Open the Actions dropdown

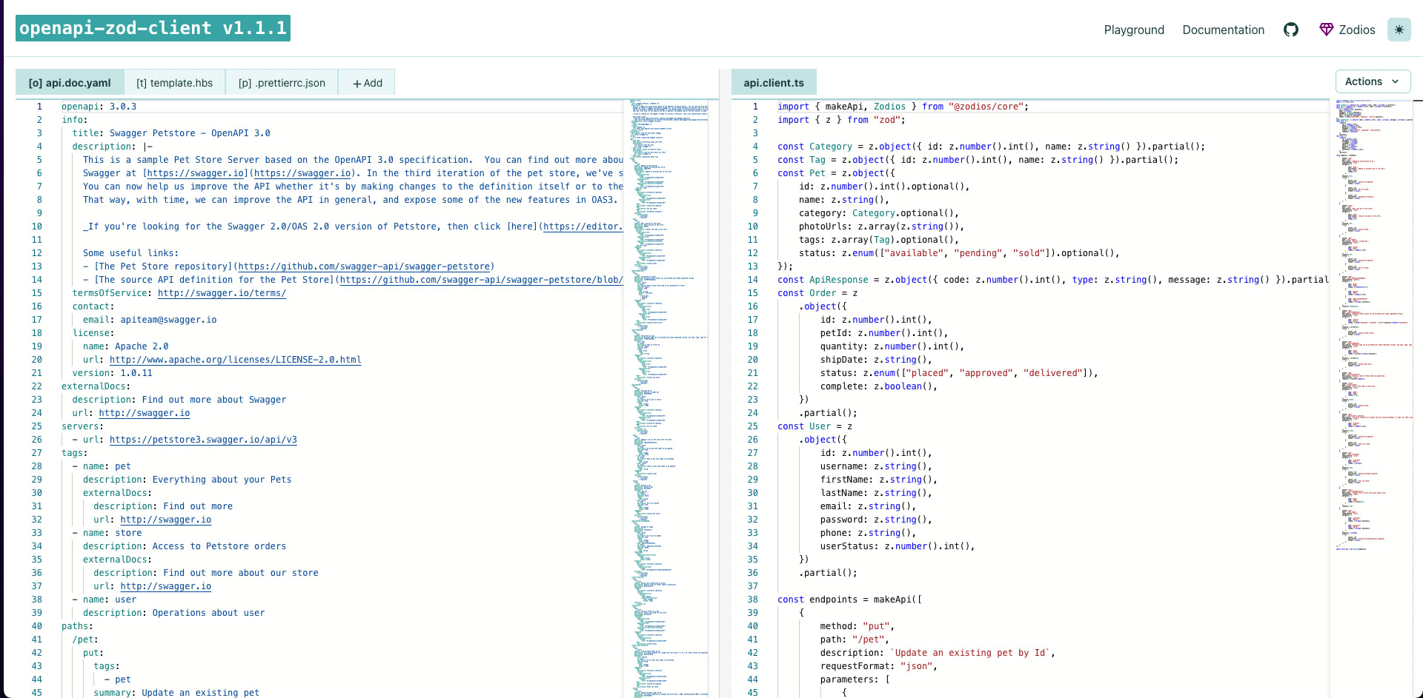1373,81
